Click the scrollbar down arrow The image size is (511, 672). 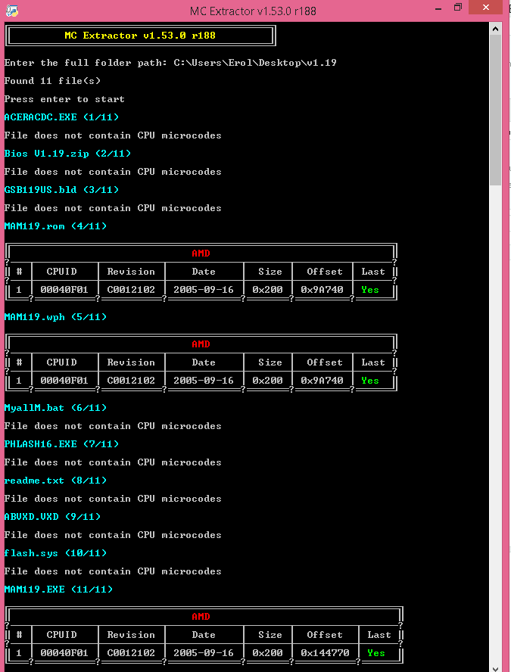coord(495,668)
